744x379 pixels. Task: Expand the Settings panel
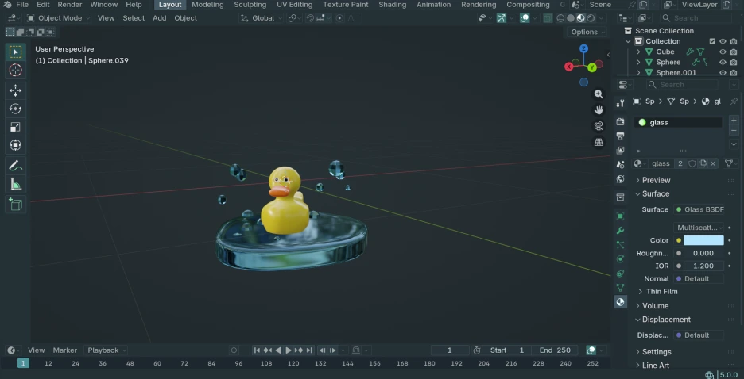(657, 352)
